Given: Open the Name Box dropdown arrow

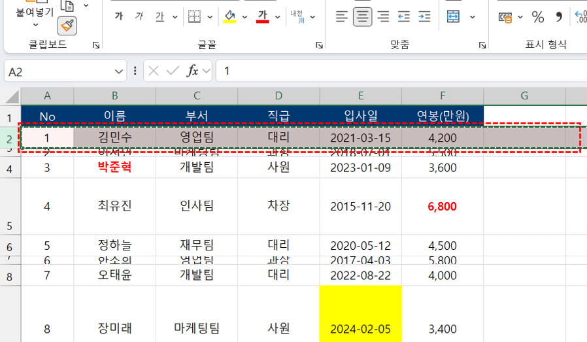Looking at the screenshot, I should [x=120, y=71].
